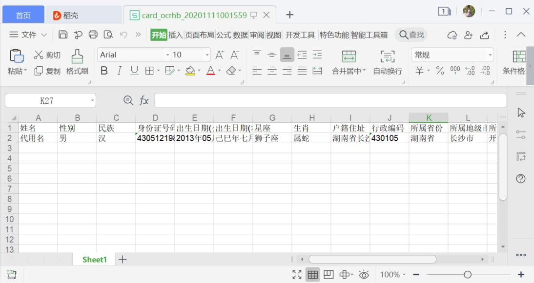This screenshot has height=283, width=534.
Task: Toggle Italic formatting
Action: pyautogui.click(x=119, y=71)
